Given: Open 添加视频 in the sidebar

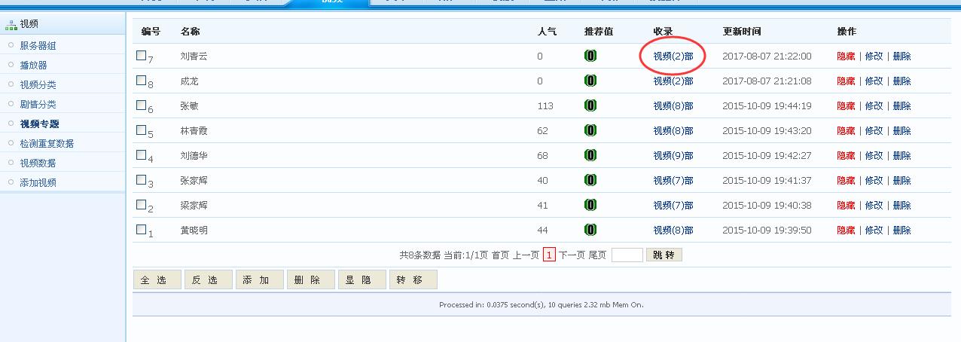Looking at the screenshot, I should [x=38, y=182].
